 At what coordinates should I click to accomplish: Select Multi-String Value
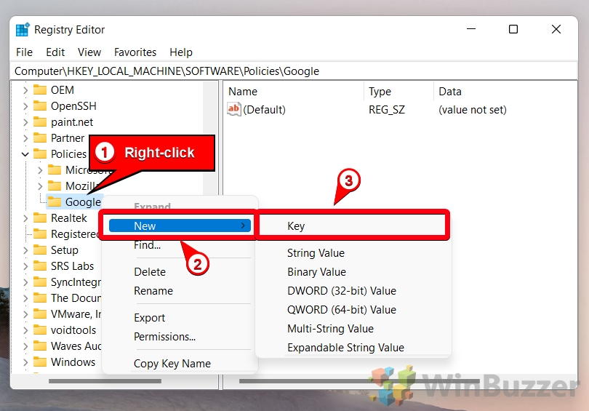[x=330, y=328]
